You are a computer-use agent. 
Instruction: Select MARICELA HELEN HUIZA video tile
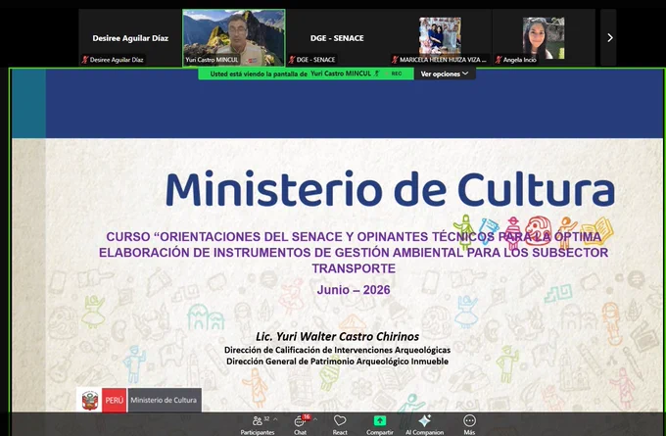click(441, 38)
